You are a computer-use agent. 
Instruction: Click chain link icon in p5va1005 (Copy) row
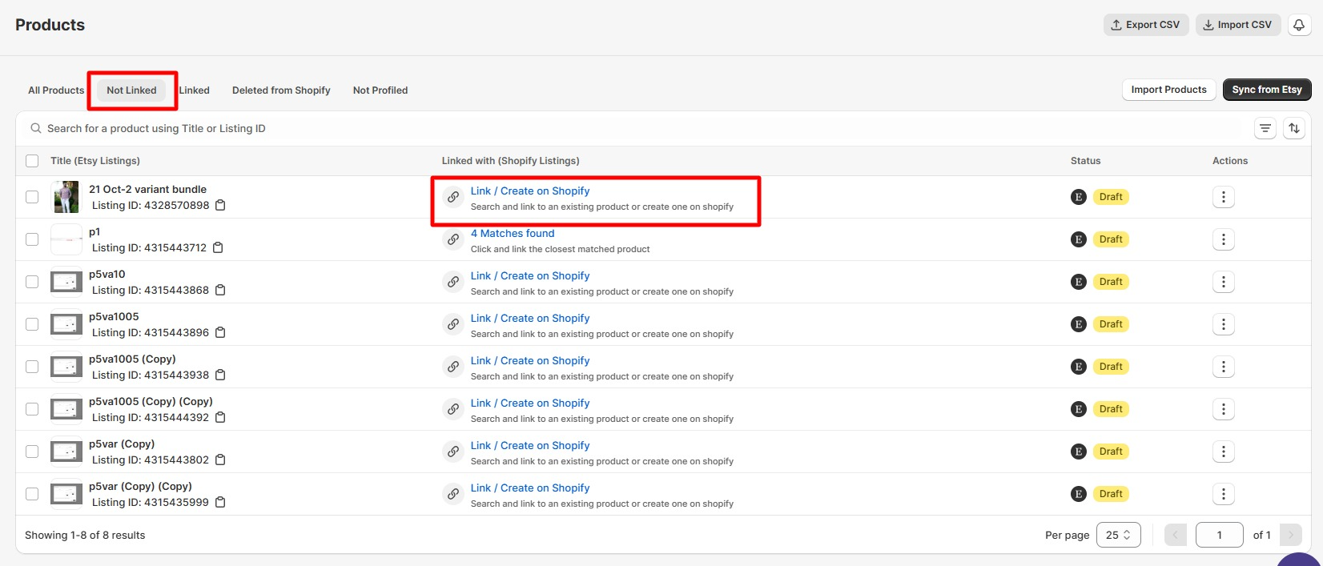point(453,367)
